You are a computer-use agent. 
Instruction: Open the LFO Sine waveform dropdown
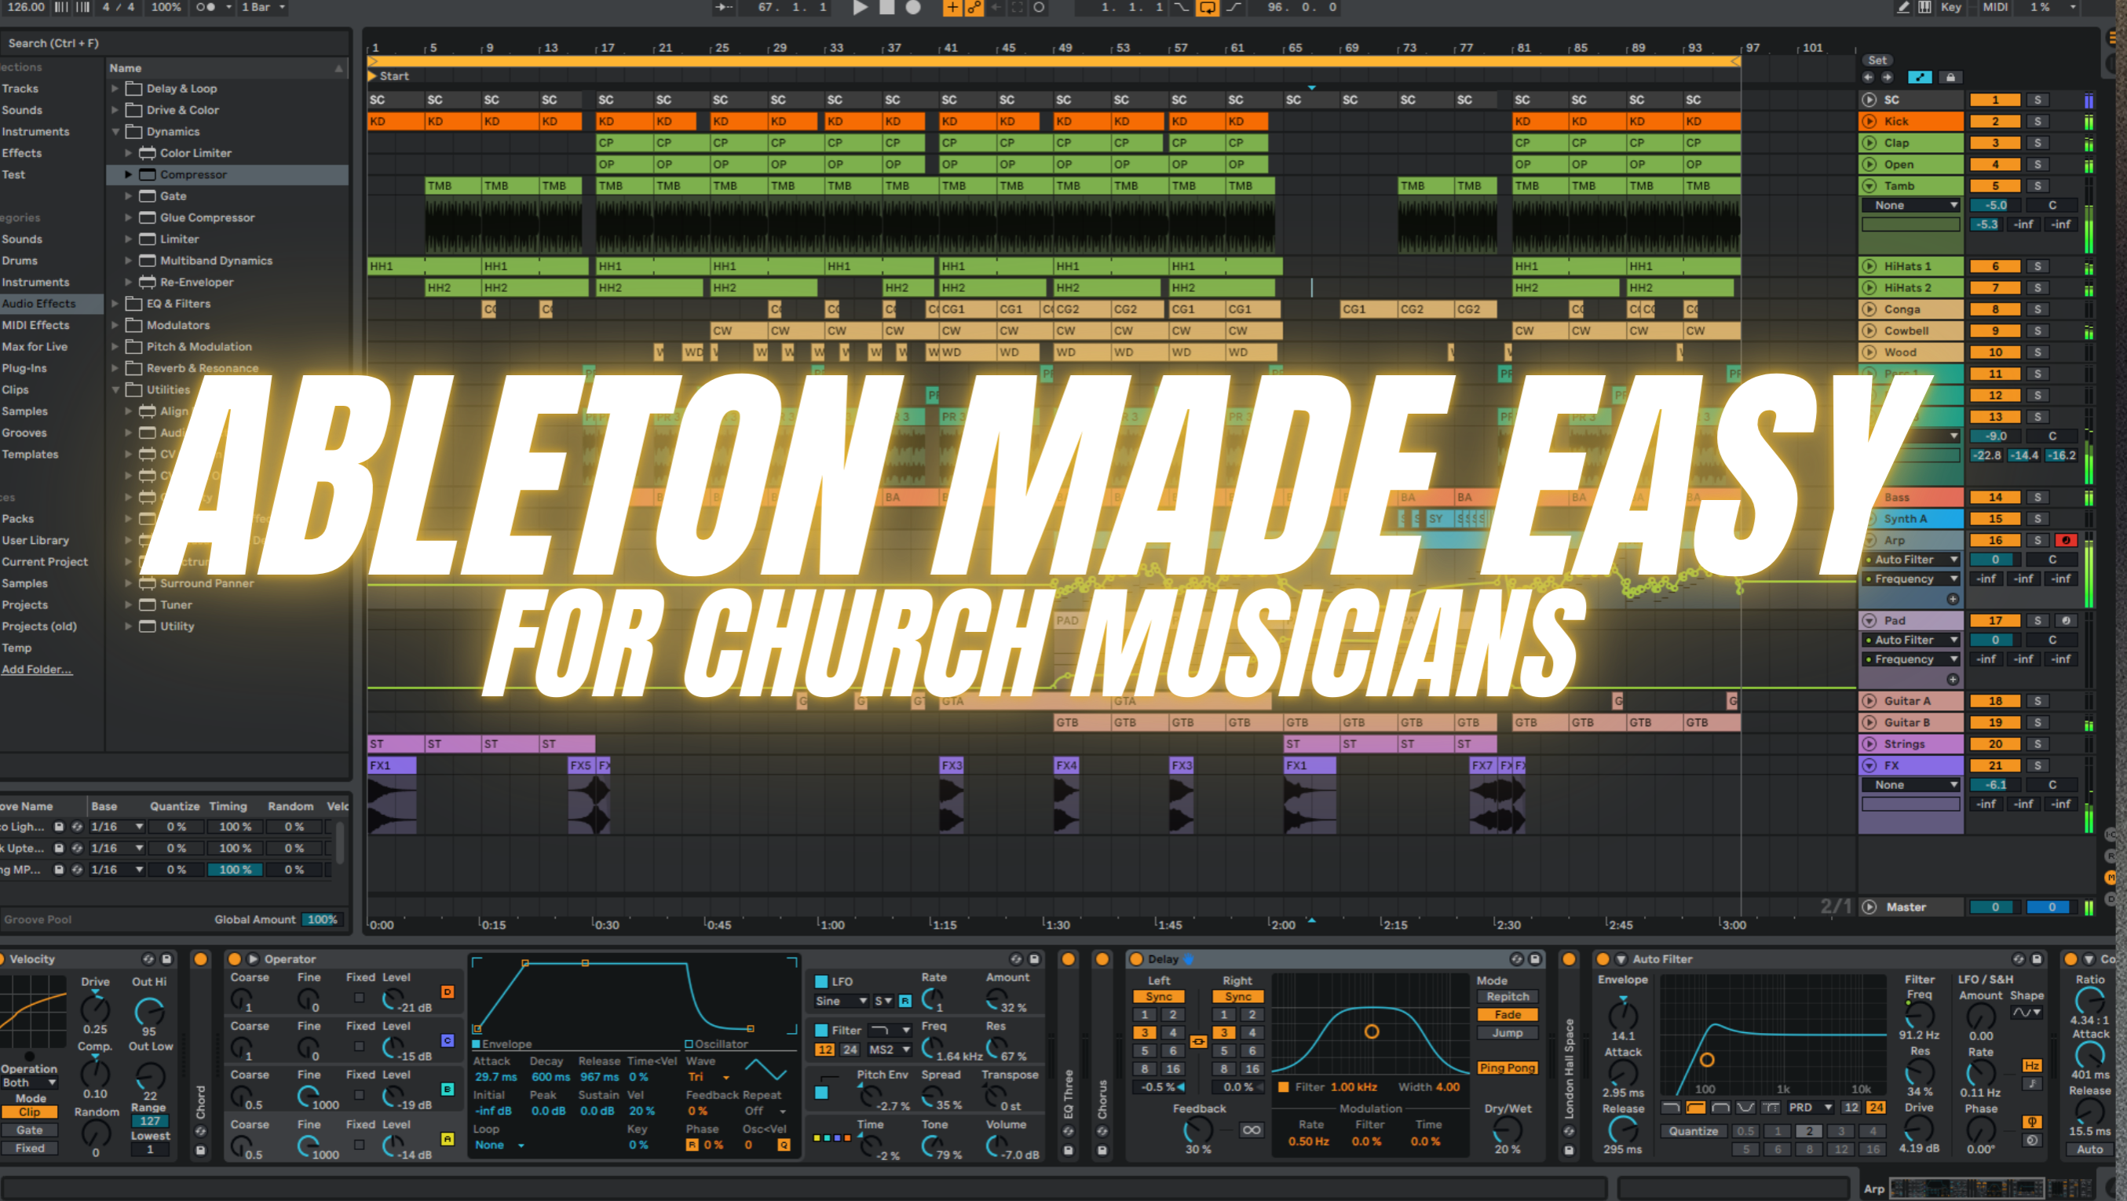tap(841, 1002)
